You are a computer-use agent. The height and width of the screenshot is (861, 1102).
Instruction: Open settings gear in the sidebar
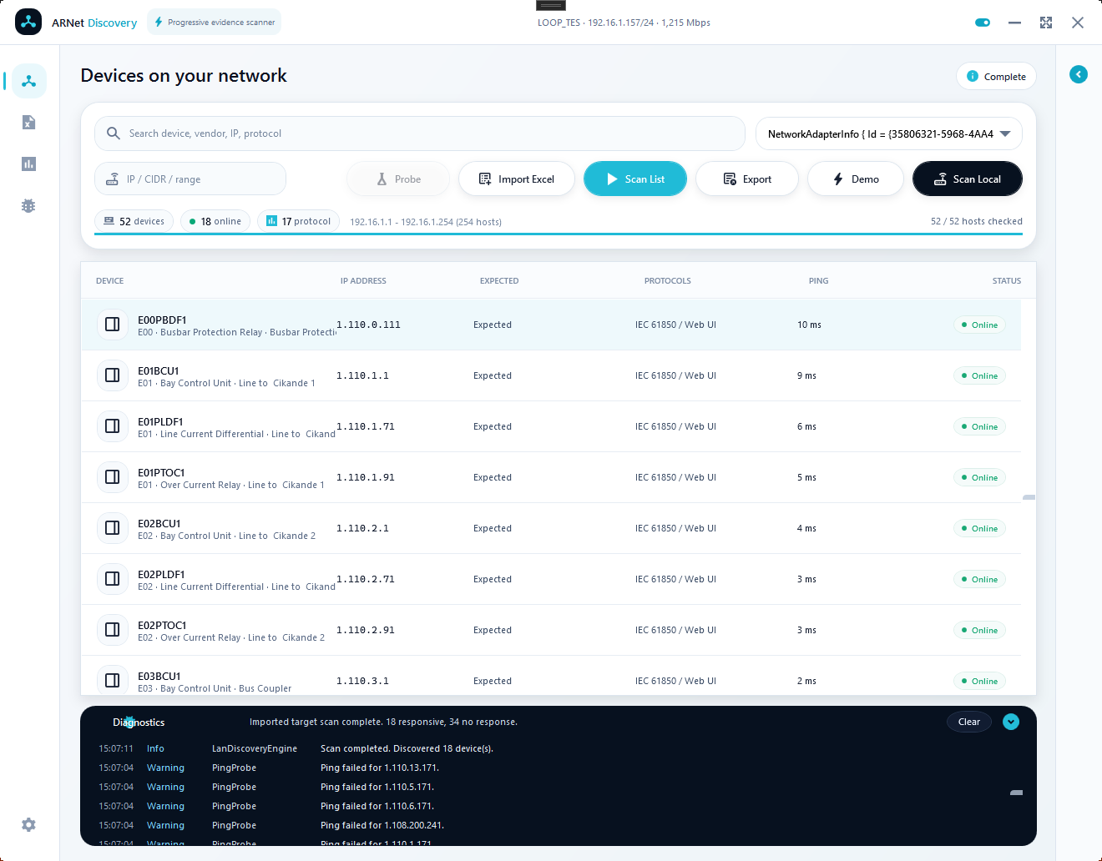[x=28, y=824]
